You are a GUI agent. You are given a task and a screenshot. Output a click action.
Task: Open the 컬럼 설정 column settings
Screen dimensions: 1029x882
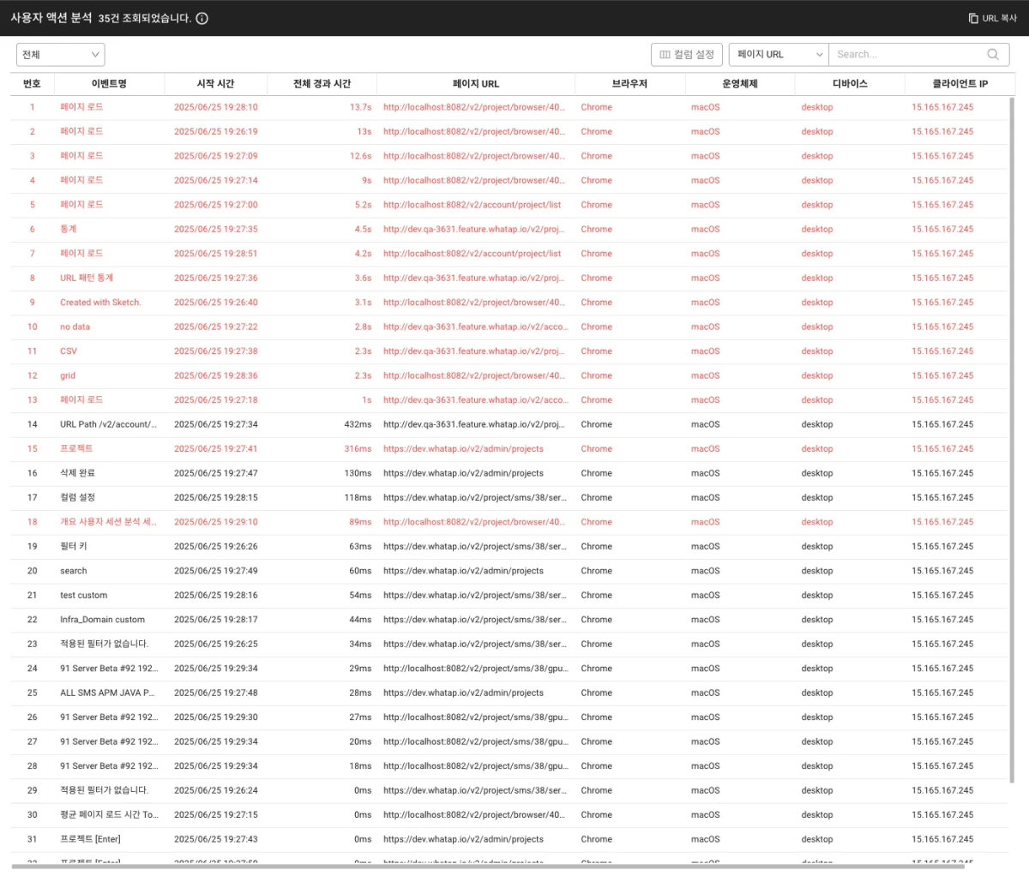click(687, 54)
